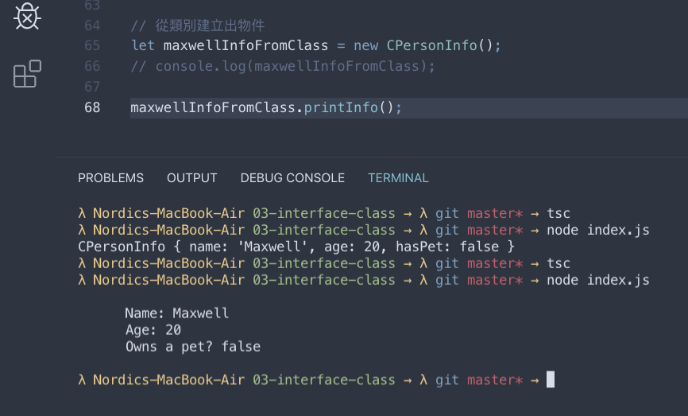The width and height of the screenshot is (688, 416).
Task: Click the printInfo method call
Action: coord(341,107)
